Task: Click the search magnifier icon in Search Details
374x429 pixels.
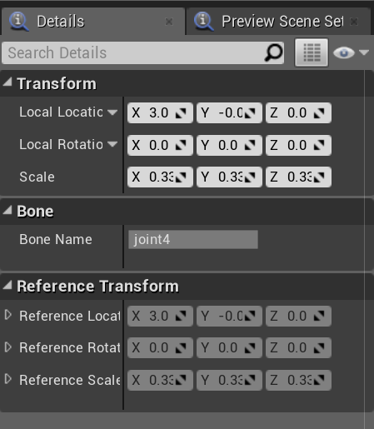Action: 273,52
